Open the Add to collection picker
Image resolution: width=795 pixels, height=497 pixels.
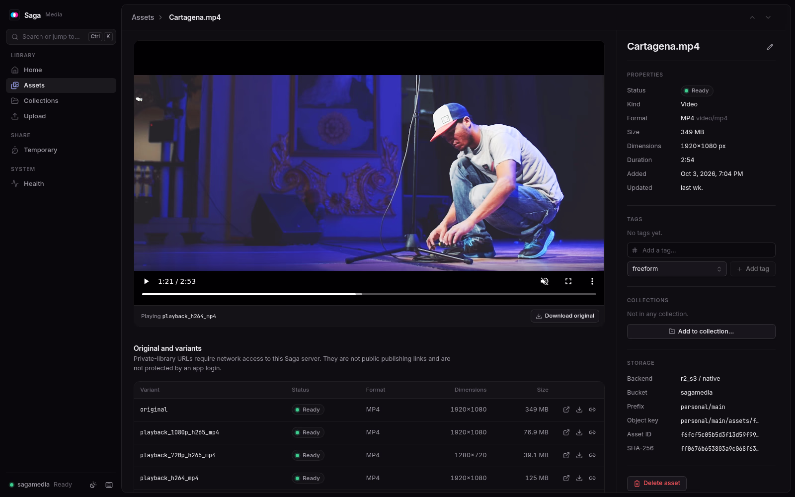coord(701,331)
